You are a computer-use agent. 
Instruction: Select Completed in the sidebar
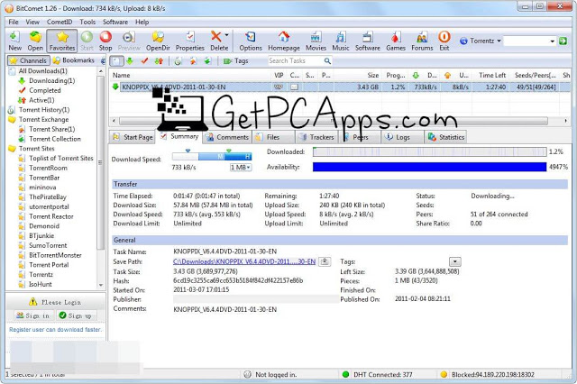pyautogui.click(x=44, y=90)
